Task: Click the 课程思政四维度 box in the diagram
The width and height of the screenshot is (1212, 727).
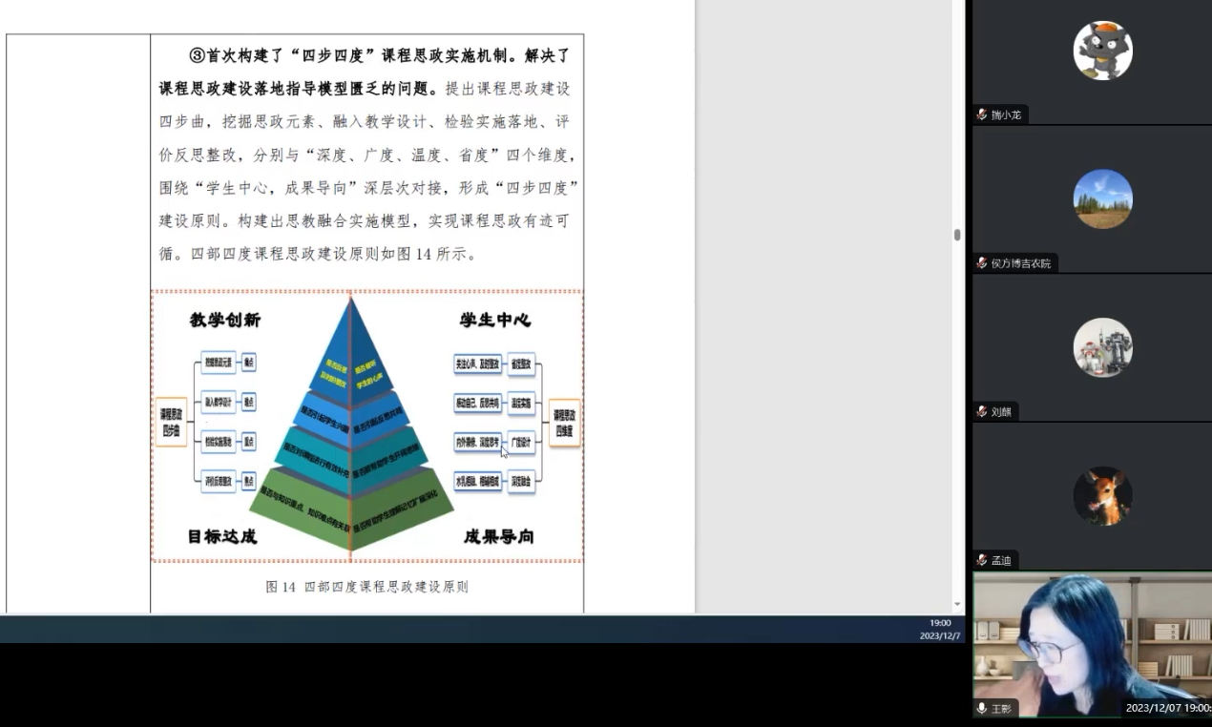Action: (564, 423)
